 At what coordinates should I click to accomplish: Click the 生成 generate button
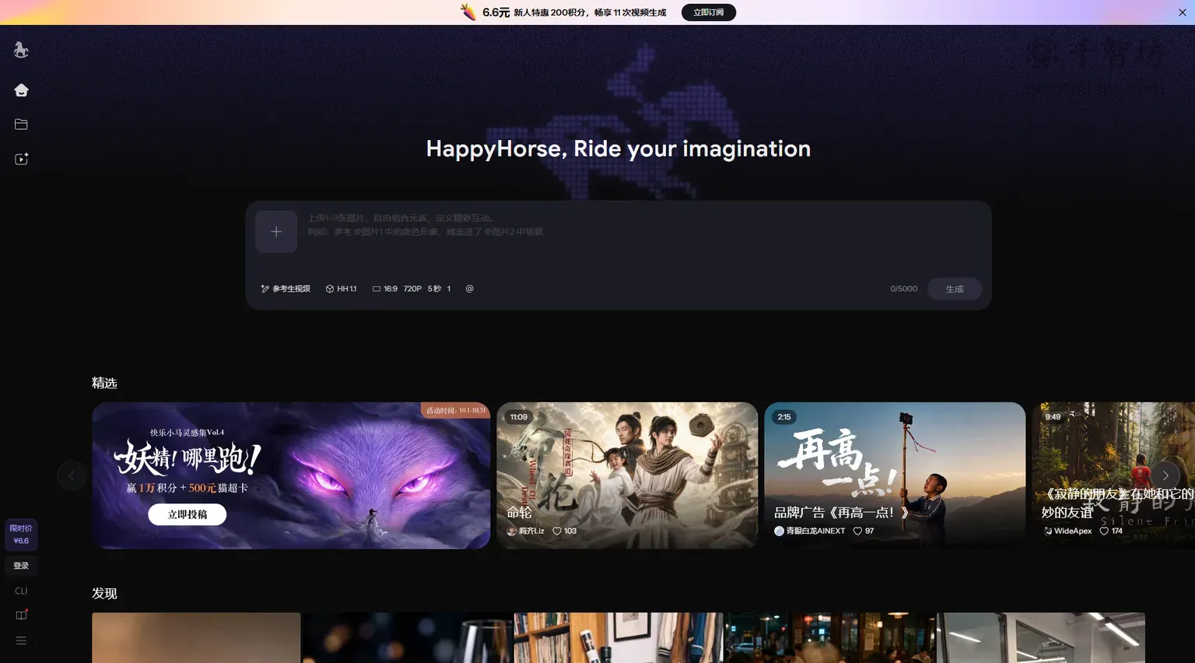(955, 289)
